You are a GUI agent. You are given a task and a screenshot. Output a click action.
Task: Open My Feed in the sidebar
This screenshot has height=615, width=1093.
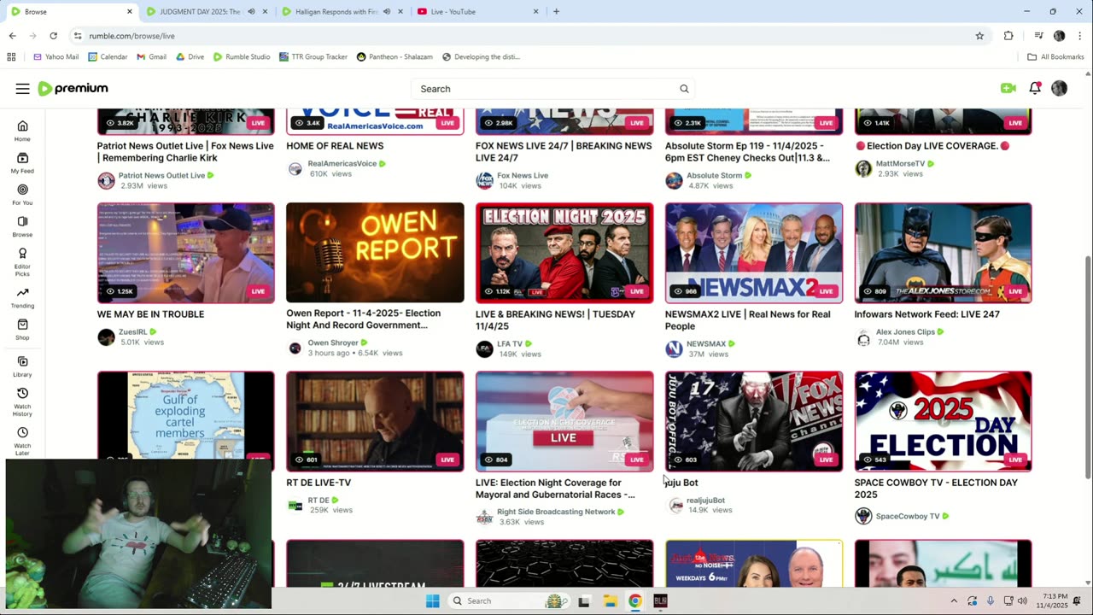click(x=22, y=162)
